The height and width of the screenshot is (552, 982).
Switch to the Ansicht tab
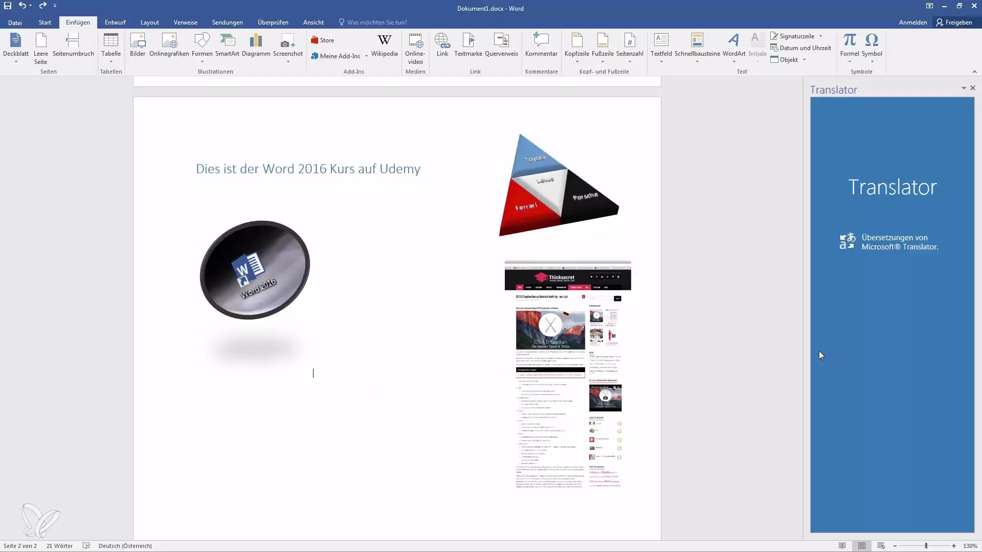click(314, 22)
